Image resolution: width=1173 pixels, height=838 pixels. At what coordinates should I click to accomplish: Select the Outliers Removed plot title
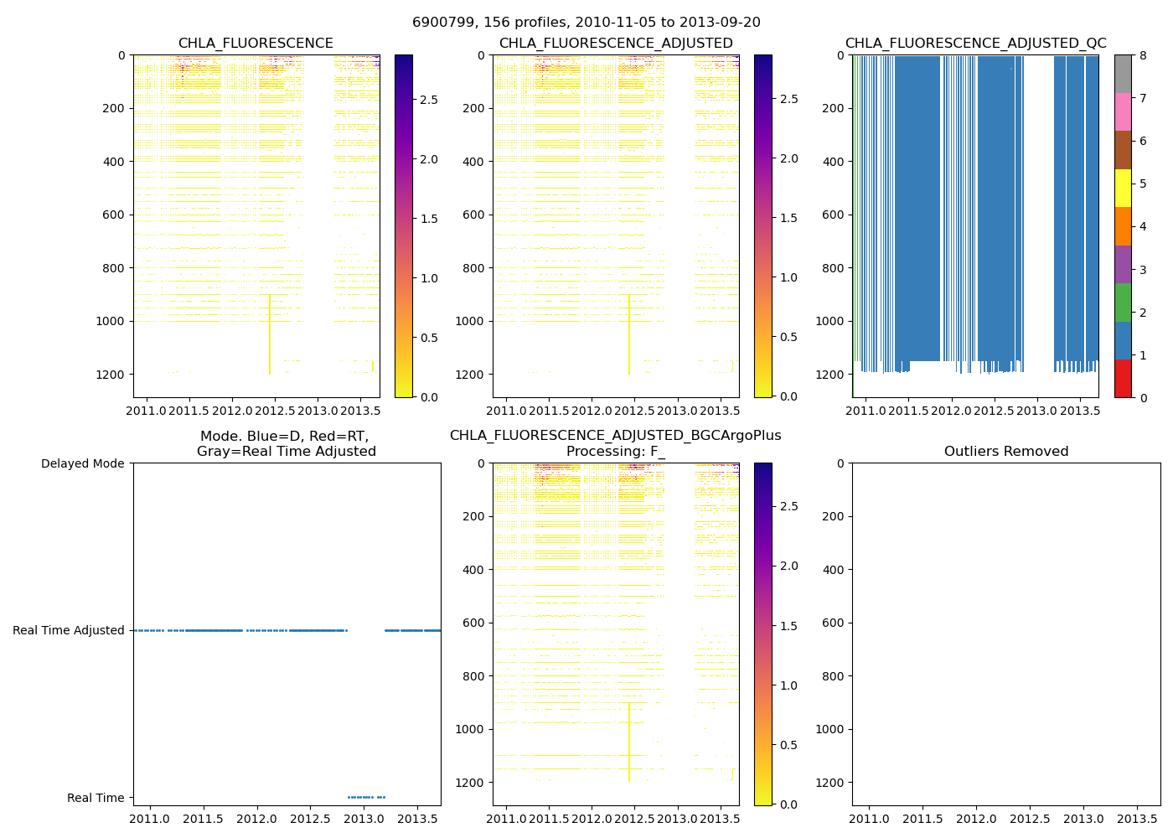(x=1005, y=452)
